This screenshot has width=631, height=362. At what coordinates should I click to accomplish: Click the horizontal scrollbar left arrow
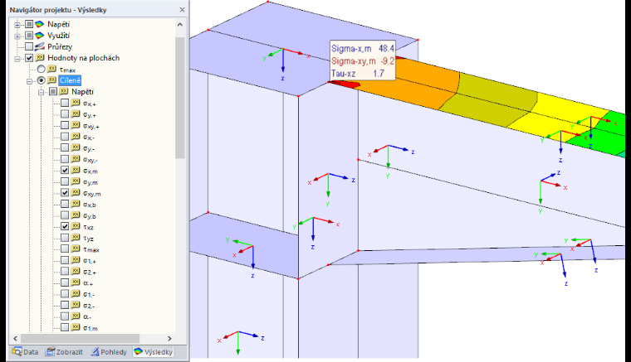[15, 338]
